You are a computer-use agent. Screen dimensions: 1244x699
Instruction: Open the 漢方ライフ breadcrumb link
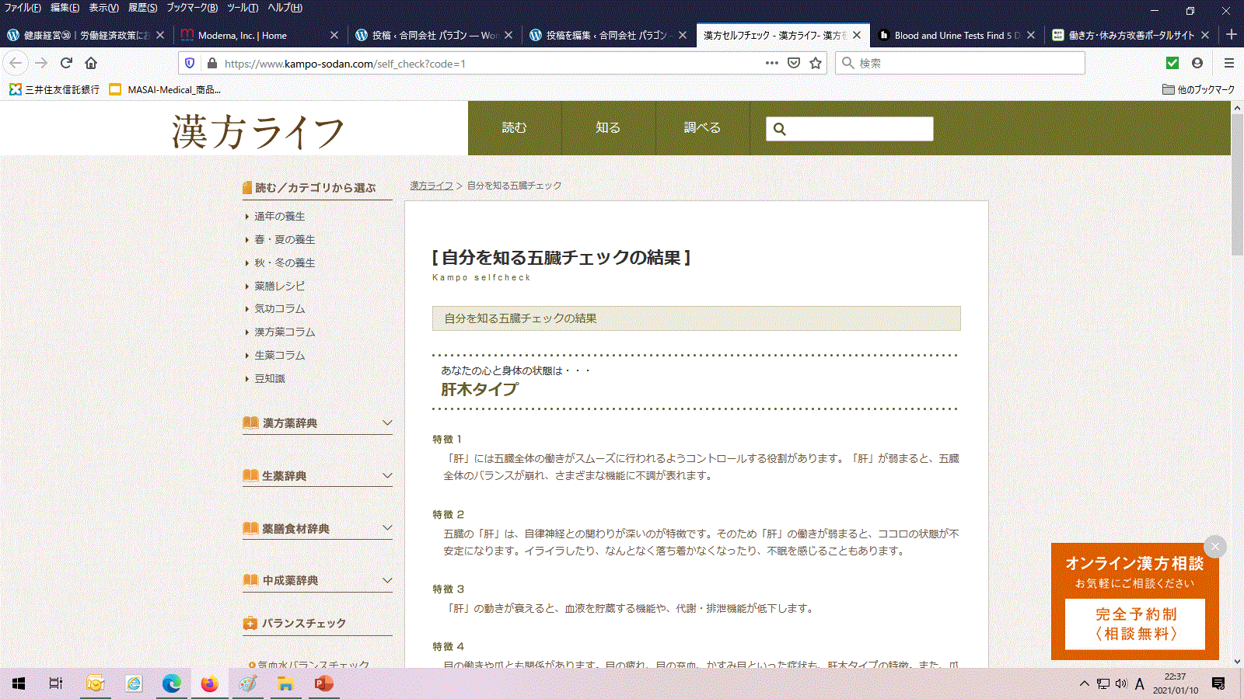pos(432,186)
